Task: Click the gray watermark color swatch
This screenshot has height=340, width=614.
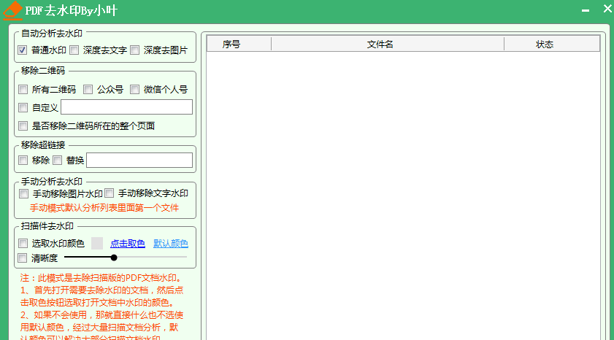Action: (x=97, y=244)
